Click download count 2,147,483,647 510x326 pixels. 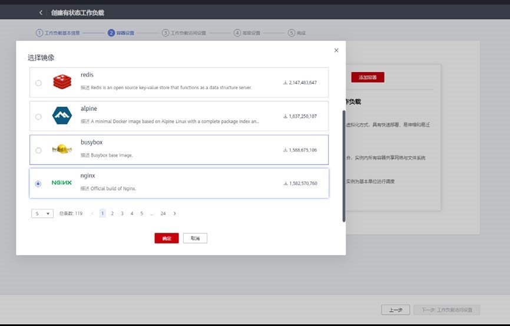303,83
